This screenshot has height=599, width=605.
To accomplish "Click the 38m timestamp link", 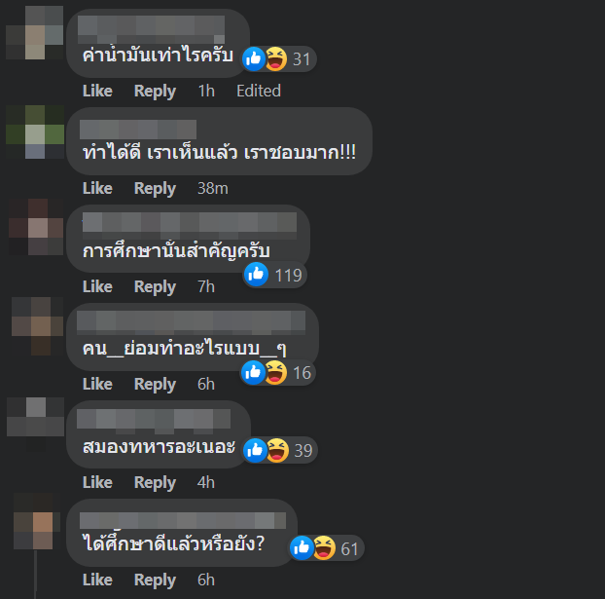I will tap(213, 188).
